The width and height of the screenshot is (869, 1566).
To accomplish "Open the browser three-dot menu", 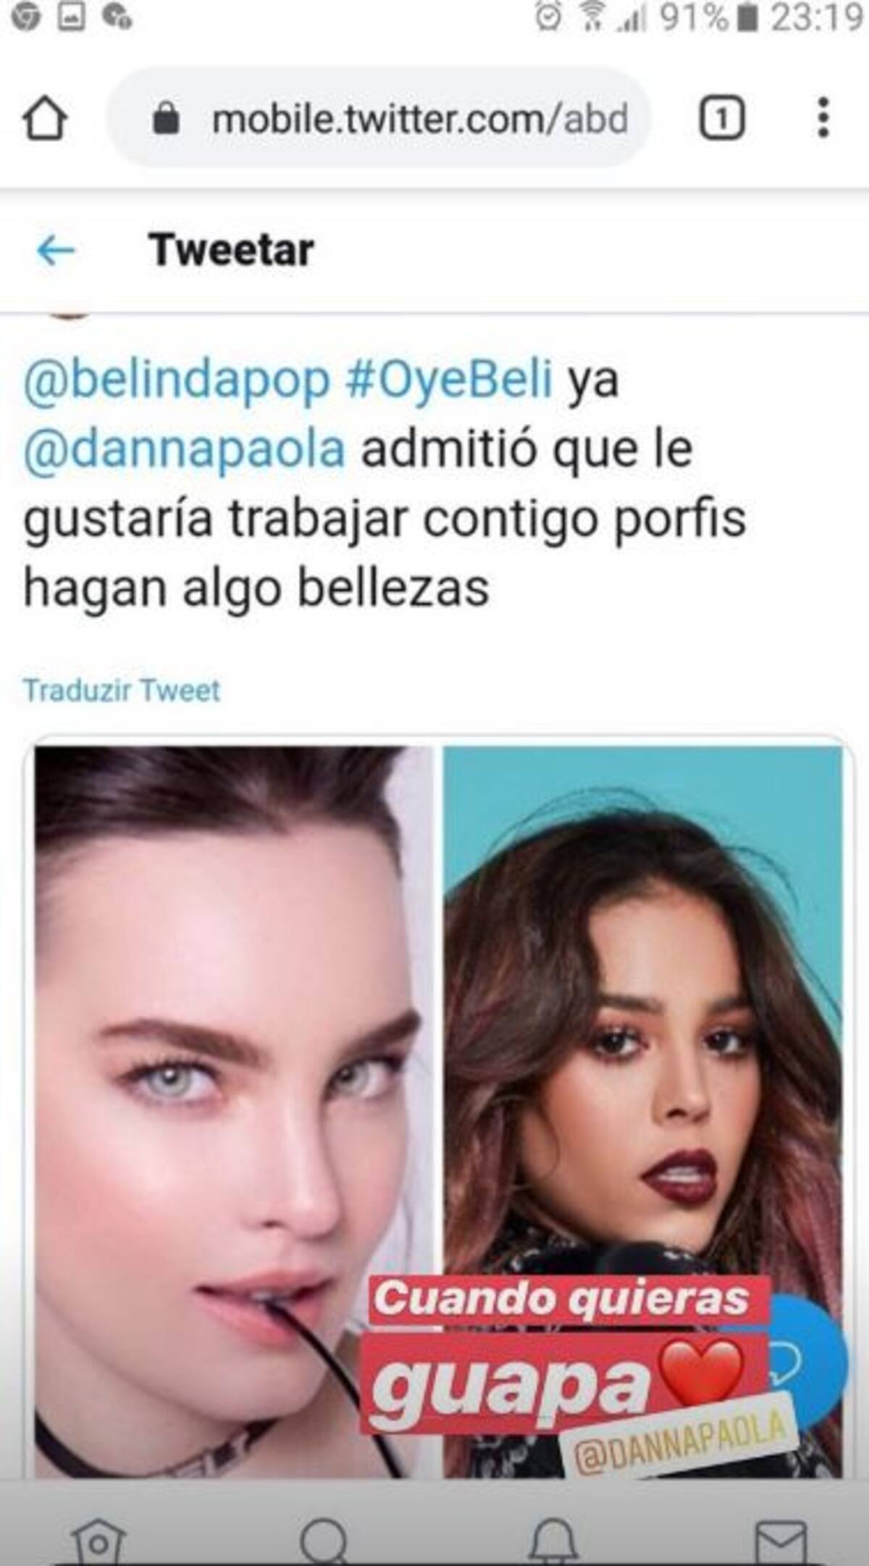I will click(823, 117).
